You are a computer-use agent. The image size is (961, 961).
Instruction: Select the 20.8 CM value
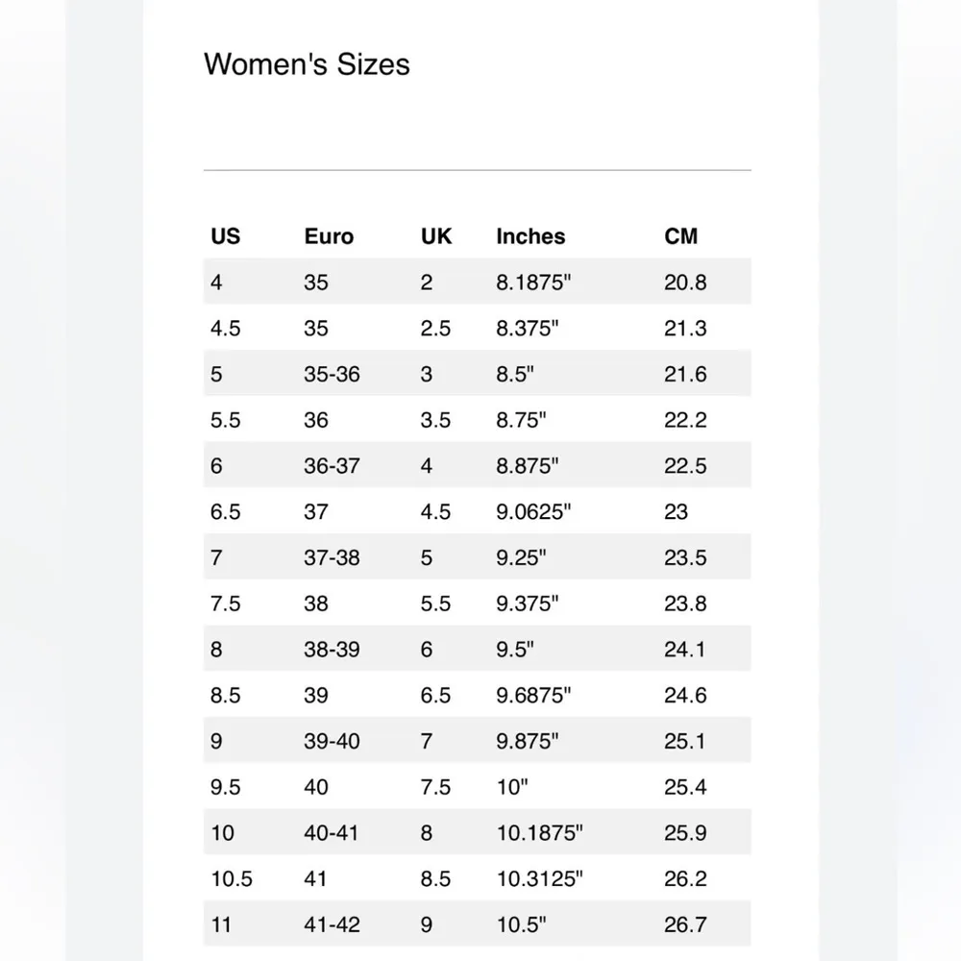685,283
